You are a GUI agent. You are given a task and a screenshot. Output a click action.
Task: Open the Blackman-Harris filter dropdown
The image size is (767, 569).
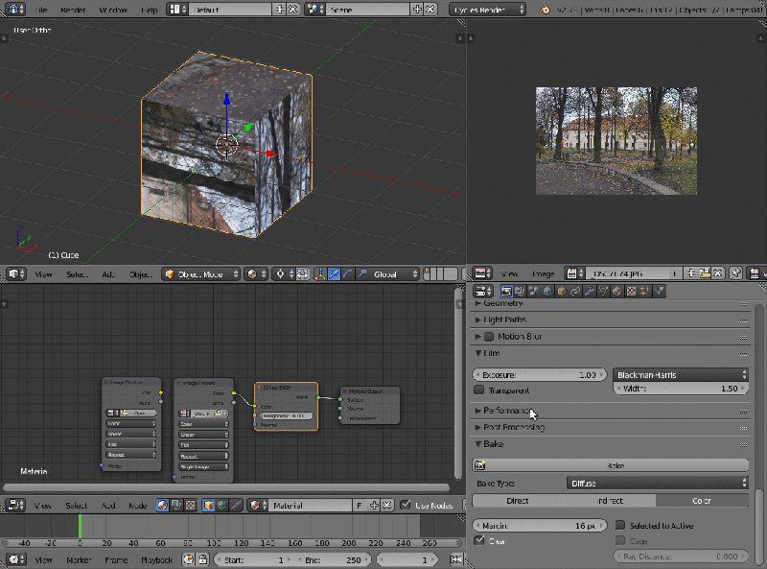click(681, 374)
